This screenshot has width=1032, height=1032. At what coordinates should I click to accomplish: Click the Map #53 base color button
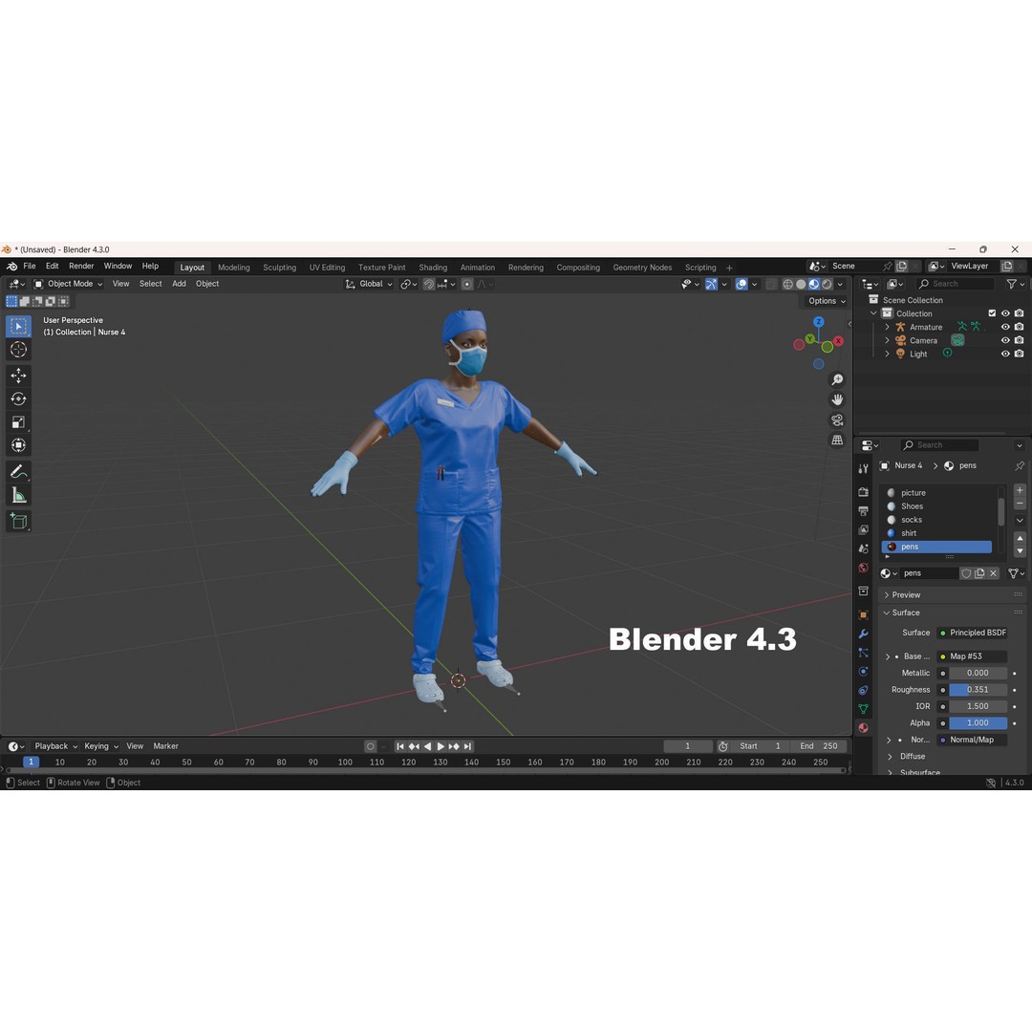[972, 656]
